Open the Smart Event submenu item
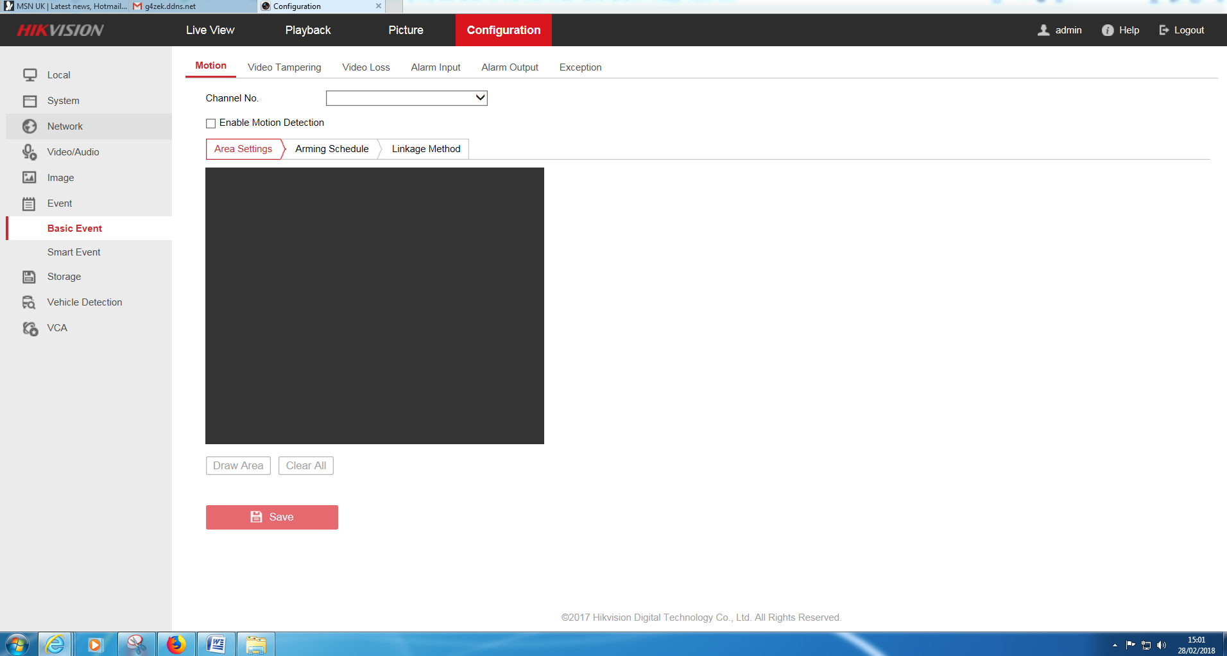The width and height of the screenshot is (1227, 656). (x=74, y=252)
